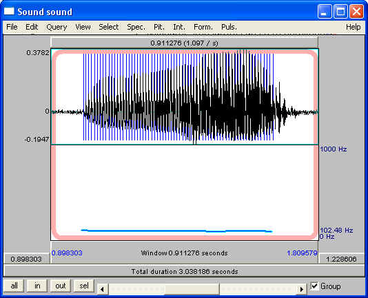Open the Form. formant menu
This screenshot has width=368, height=298.
tap(203, 28)
